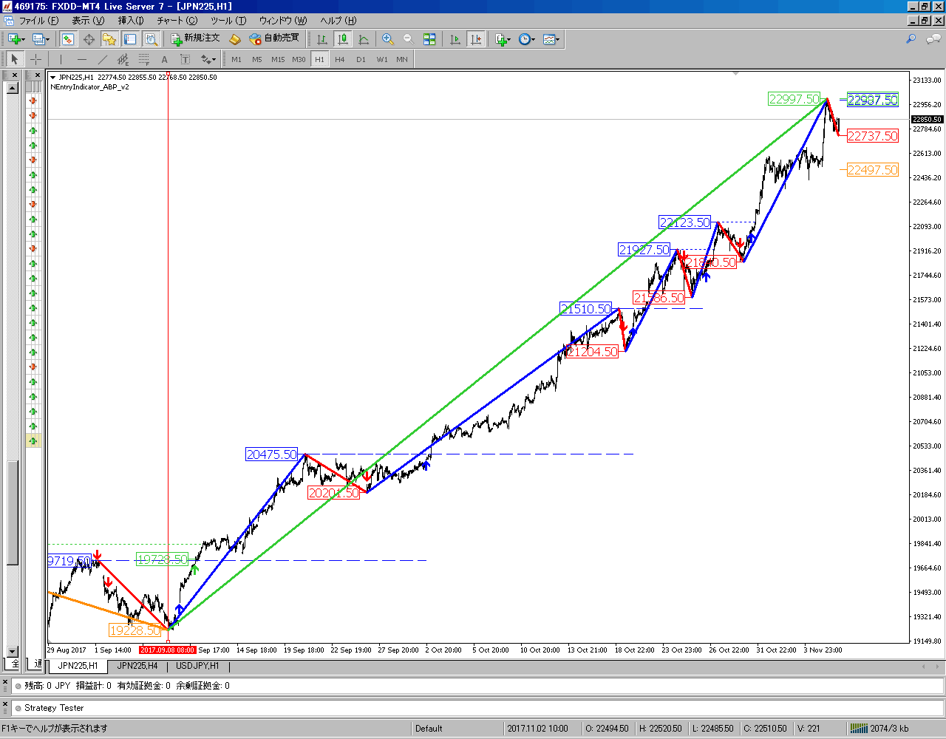Screen dimensions: 946x739
Task: Zoom in on the chart
Action: (x=388, y=39)
